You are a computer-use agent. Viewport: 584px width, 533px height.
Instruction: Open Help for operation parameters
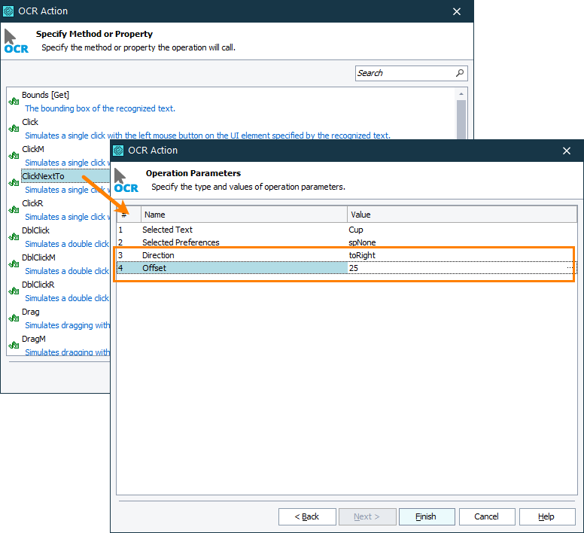point(546,516)
